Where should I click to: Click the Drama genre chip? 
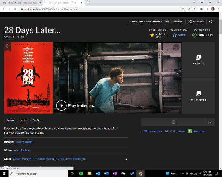10,120
